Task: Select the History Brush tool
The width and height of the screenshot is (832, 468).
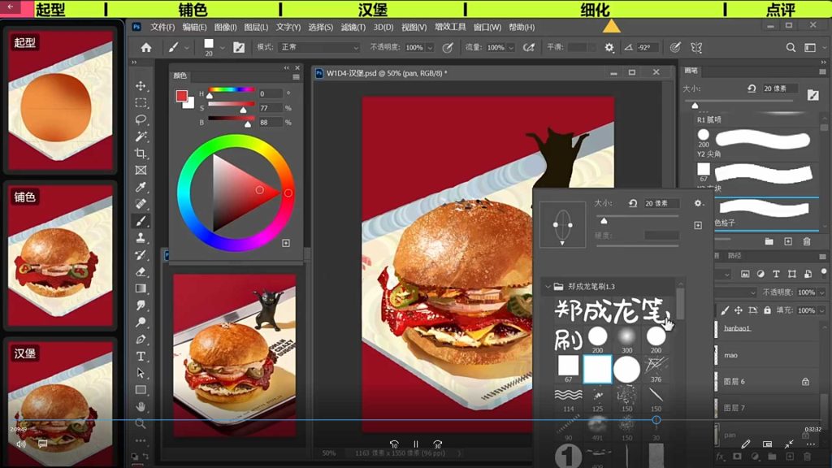Action: pos(141,254)
